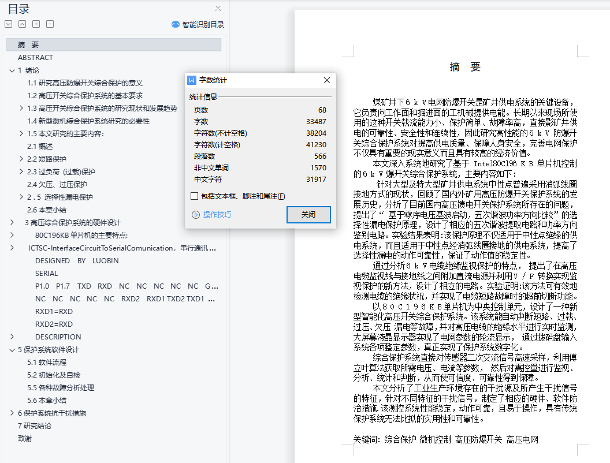This screenshot has width=610, height=463.
Task: Select the NC NC NC RXD2 RXD1 outline row
Action: click(125, 299)
